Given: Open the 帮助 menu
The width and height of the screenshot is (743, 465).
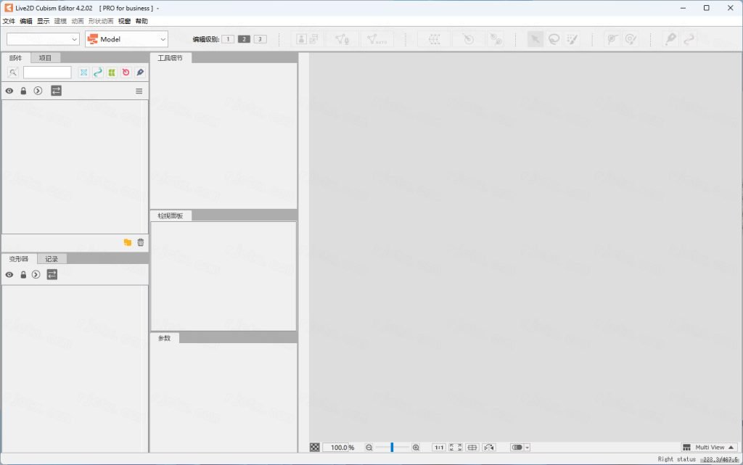Looking at the screenshot, I should click(x=141, y=21).
